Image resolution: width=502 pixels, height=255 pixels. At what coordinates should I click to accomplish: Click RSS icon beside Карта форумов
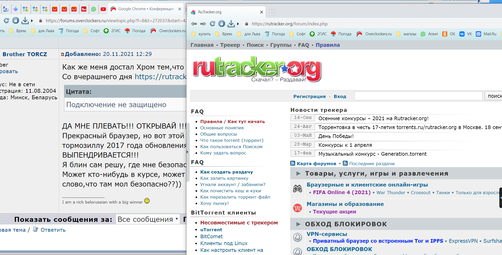pos(293,163)
